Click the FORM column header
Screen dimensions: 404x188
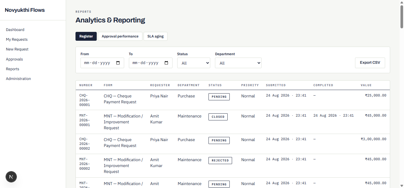(108, 85)
